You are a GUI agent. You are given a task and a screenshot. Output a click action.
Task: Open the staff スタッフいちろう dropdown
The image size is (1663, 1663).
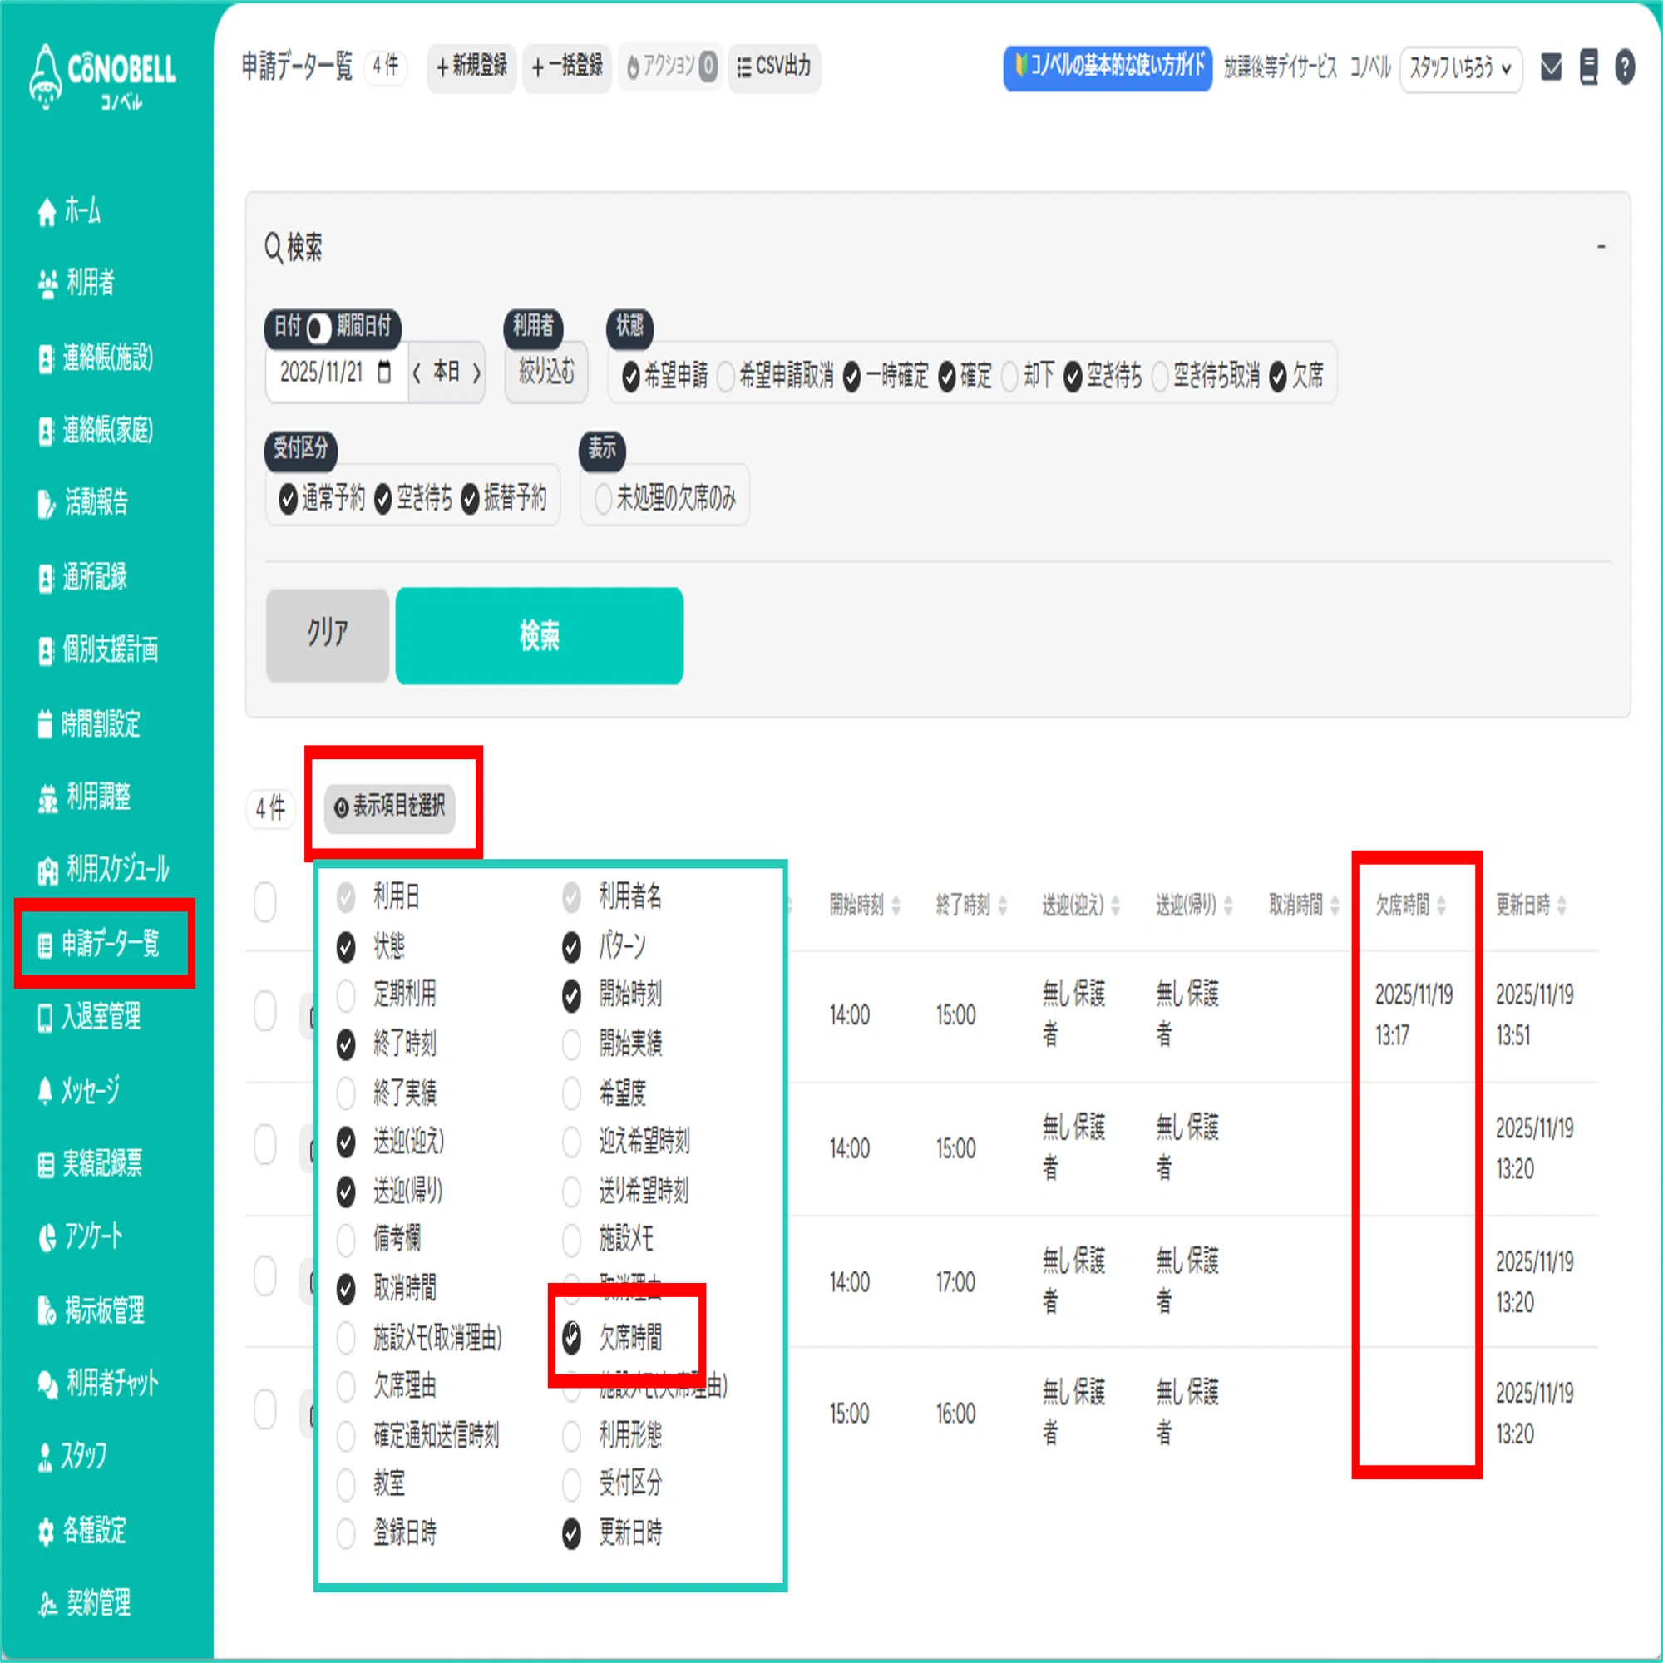(1461, 68)
